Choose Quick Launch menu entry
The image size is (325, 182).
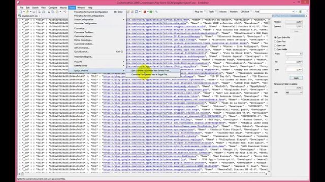97,52
